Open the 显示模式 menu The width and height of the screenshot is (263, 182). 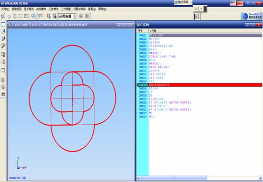click(29, 9)
